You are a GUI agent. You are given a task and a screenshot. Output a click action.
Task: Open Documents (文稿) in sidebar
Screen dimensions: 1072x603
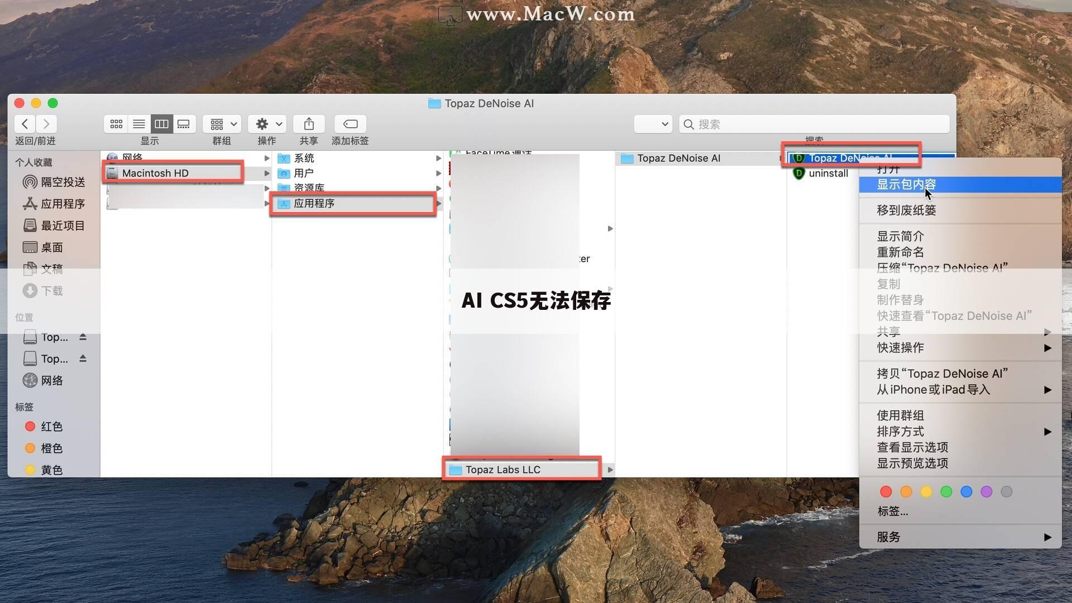point(42,269)
